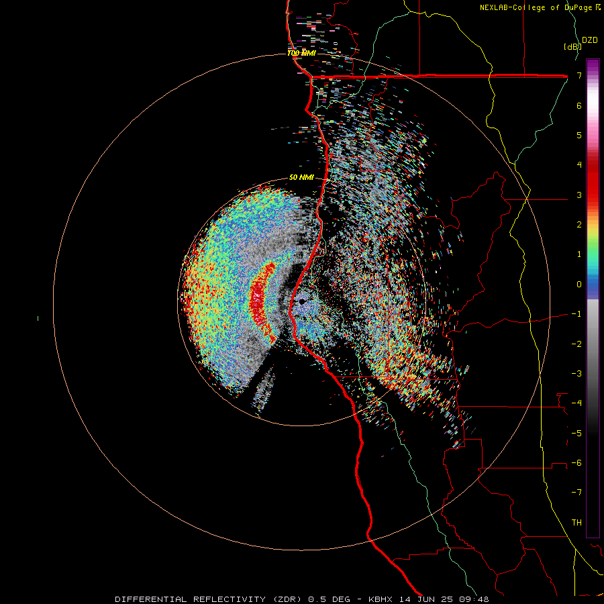604x604 pixels.
Task: Click the scale tick label 0
Action: [x=579, y=285]
